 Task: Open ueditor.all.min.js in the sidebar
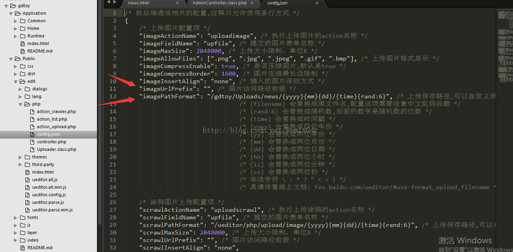(x=49, y=187)
